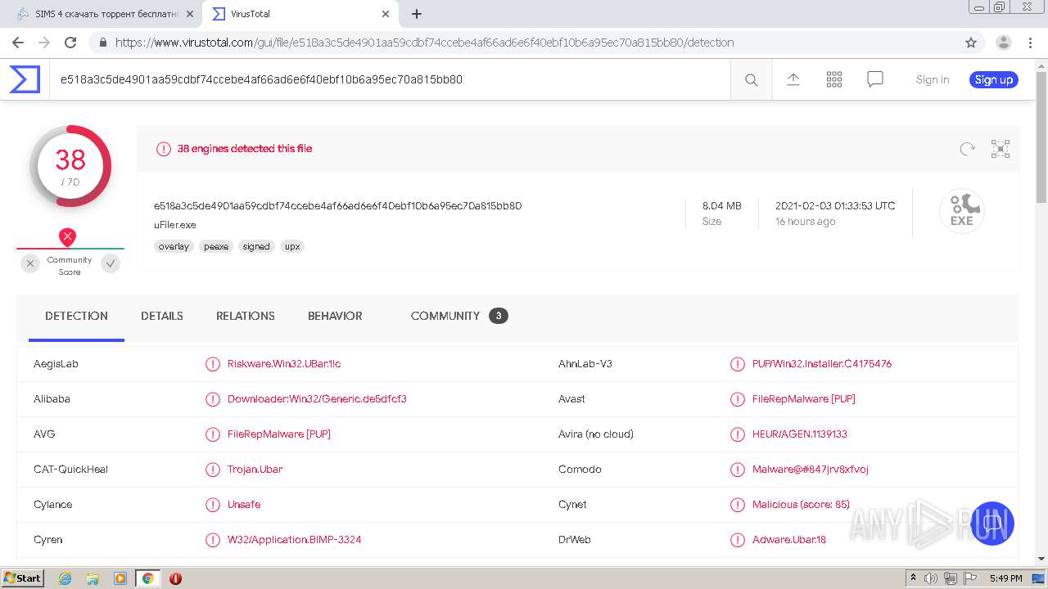The width and height of the screenshot is (1048, 589).
Task: Open the Chrome three-dot menu
Action: click(x=1031, y=43)
